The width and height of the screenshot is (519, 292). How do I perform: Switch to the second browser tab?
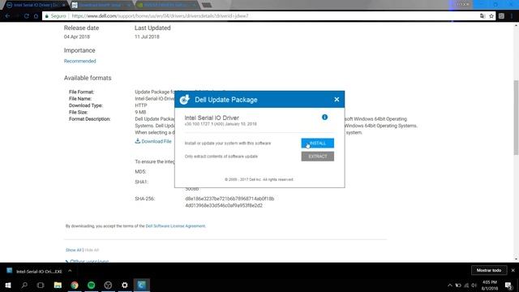click(x=101, y=5)
